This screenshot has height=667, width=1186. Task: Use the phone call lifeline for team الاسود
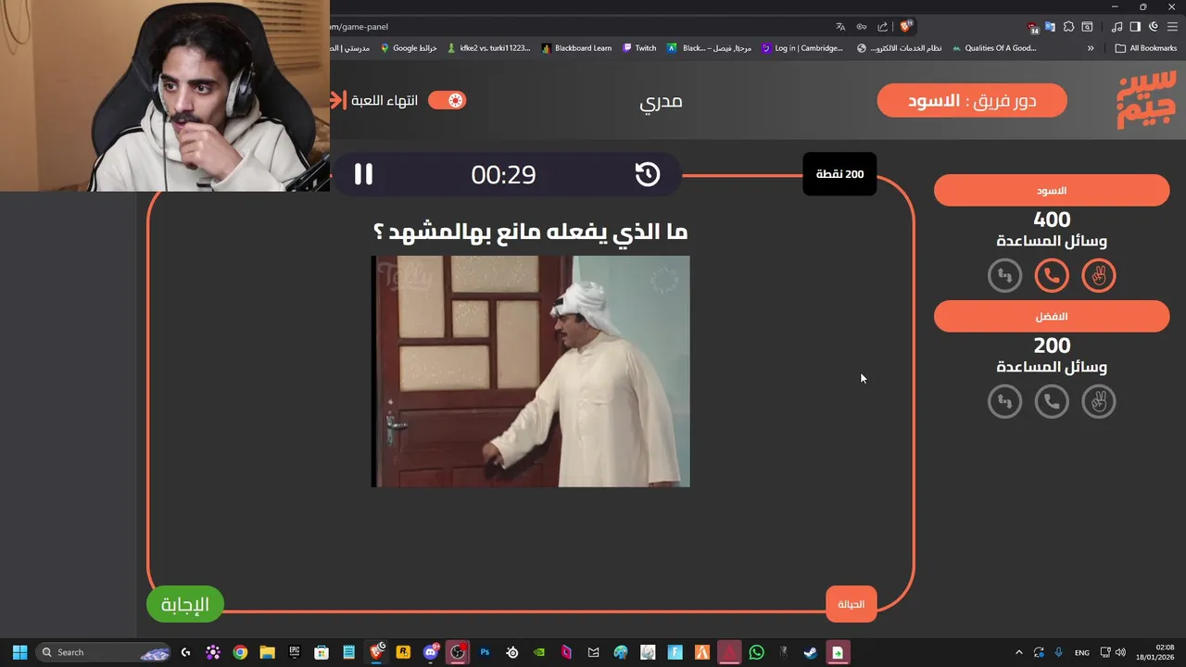click(x=1052, y=275)
